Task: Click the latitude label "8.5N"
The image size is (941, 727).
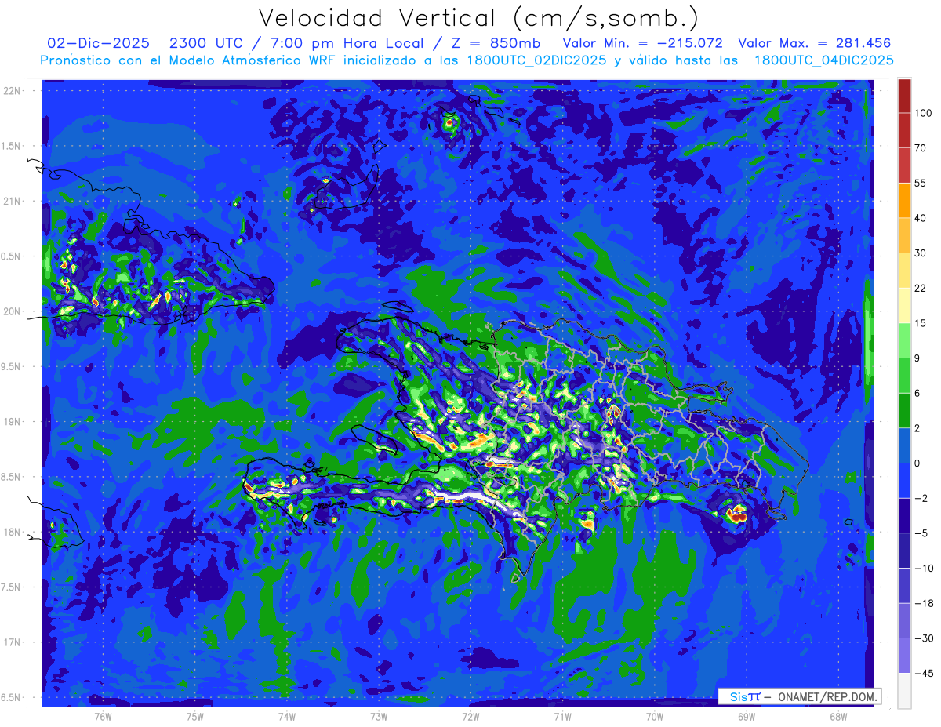Action: pyautogui.click(x=12, y=477)
